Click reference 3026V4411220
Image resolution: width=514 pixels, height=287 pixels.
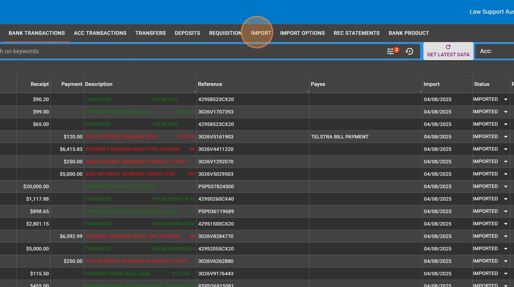pos(216,149)
